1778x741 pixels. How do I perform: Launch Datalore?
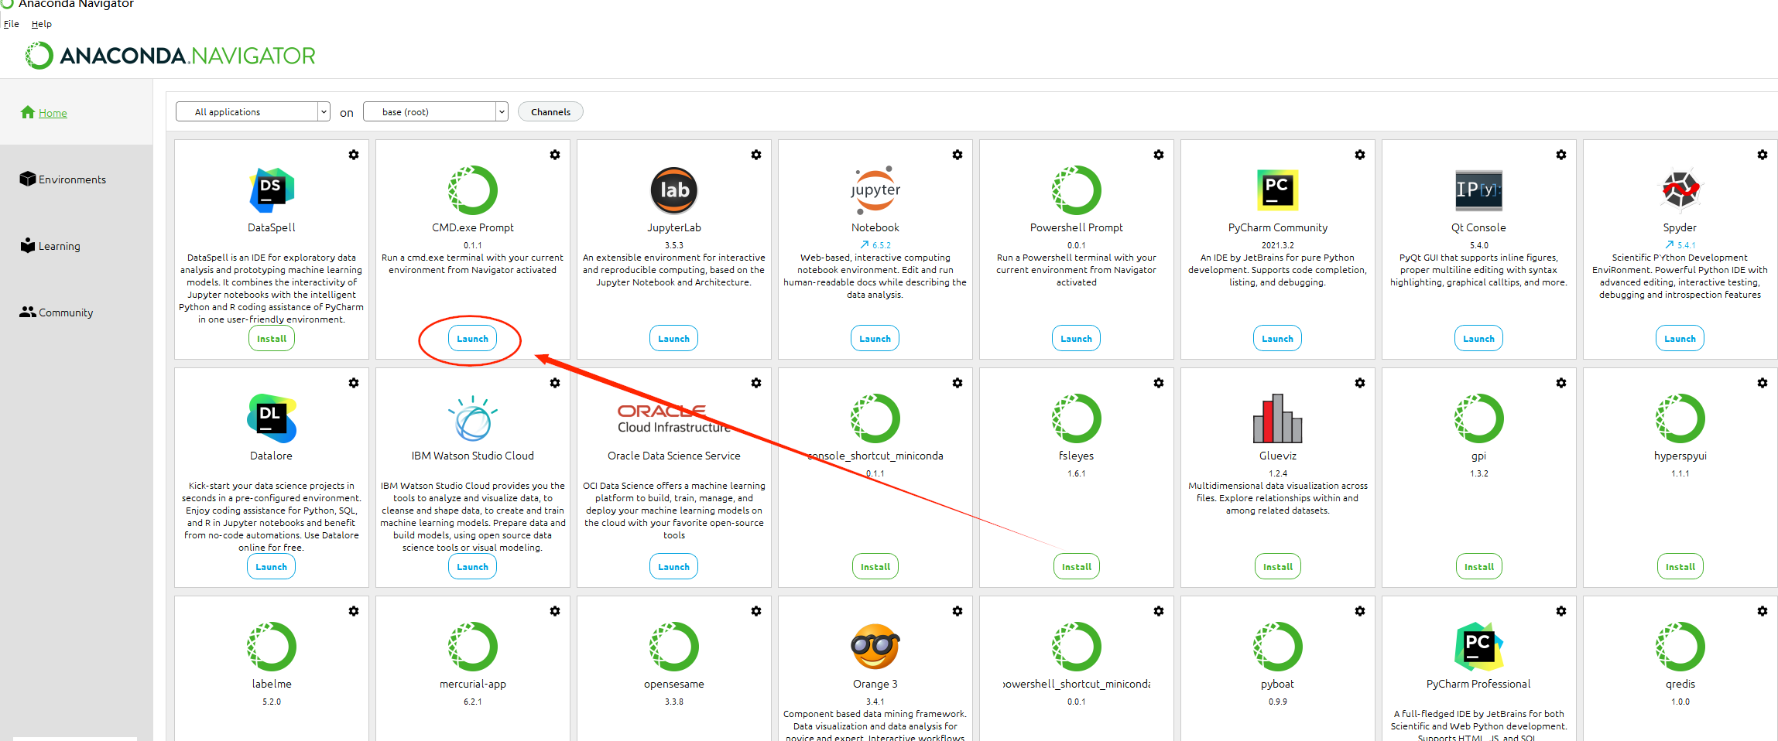[x=272, y=567]
